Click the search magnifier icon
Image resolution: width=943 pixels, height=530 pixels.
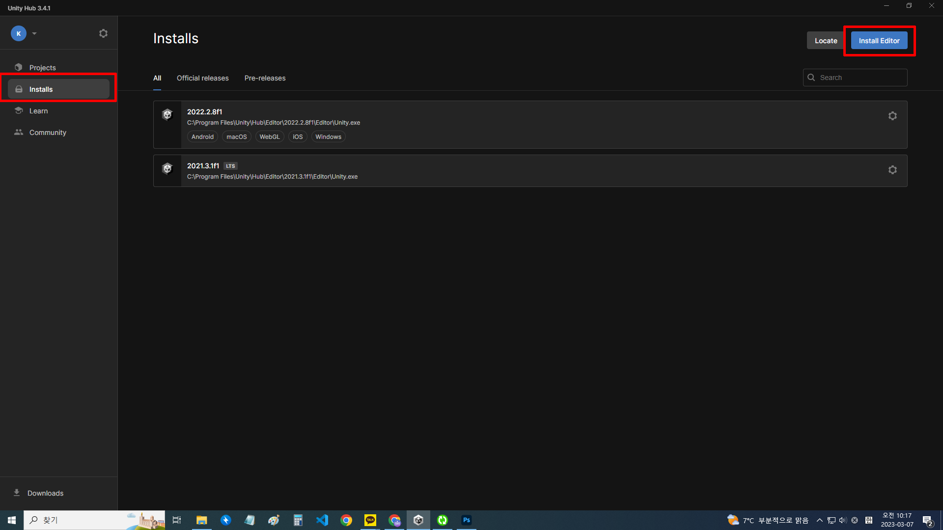pyautogui.click(x=811, y=78)
